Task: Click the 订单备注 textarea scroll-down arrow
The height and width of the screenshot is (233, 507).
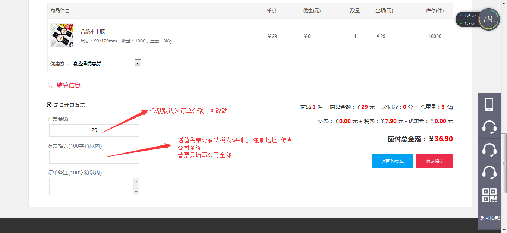Action: 136,192
